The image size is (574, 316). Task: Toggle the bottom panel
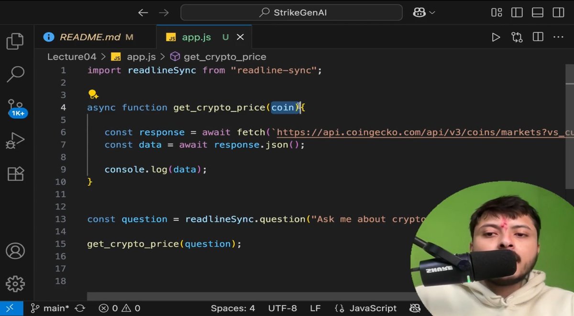click(538, 13)
